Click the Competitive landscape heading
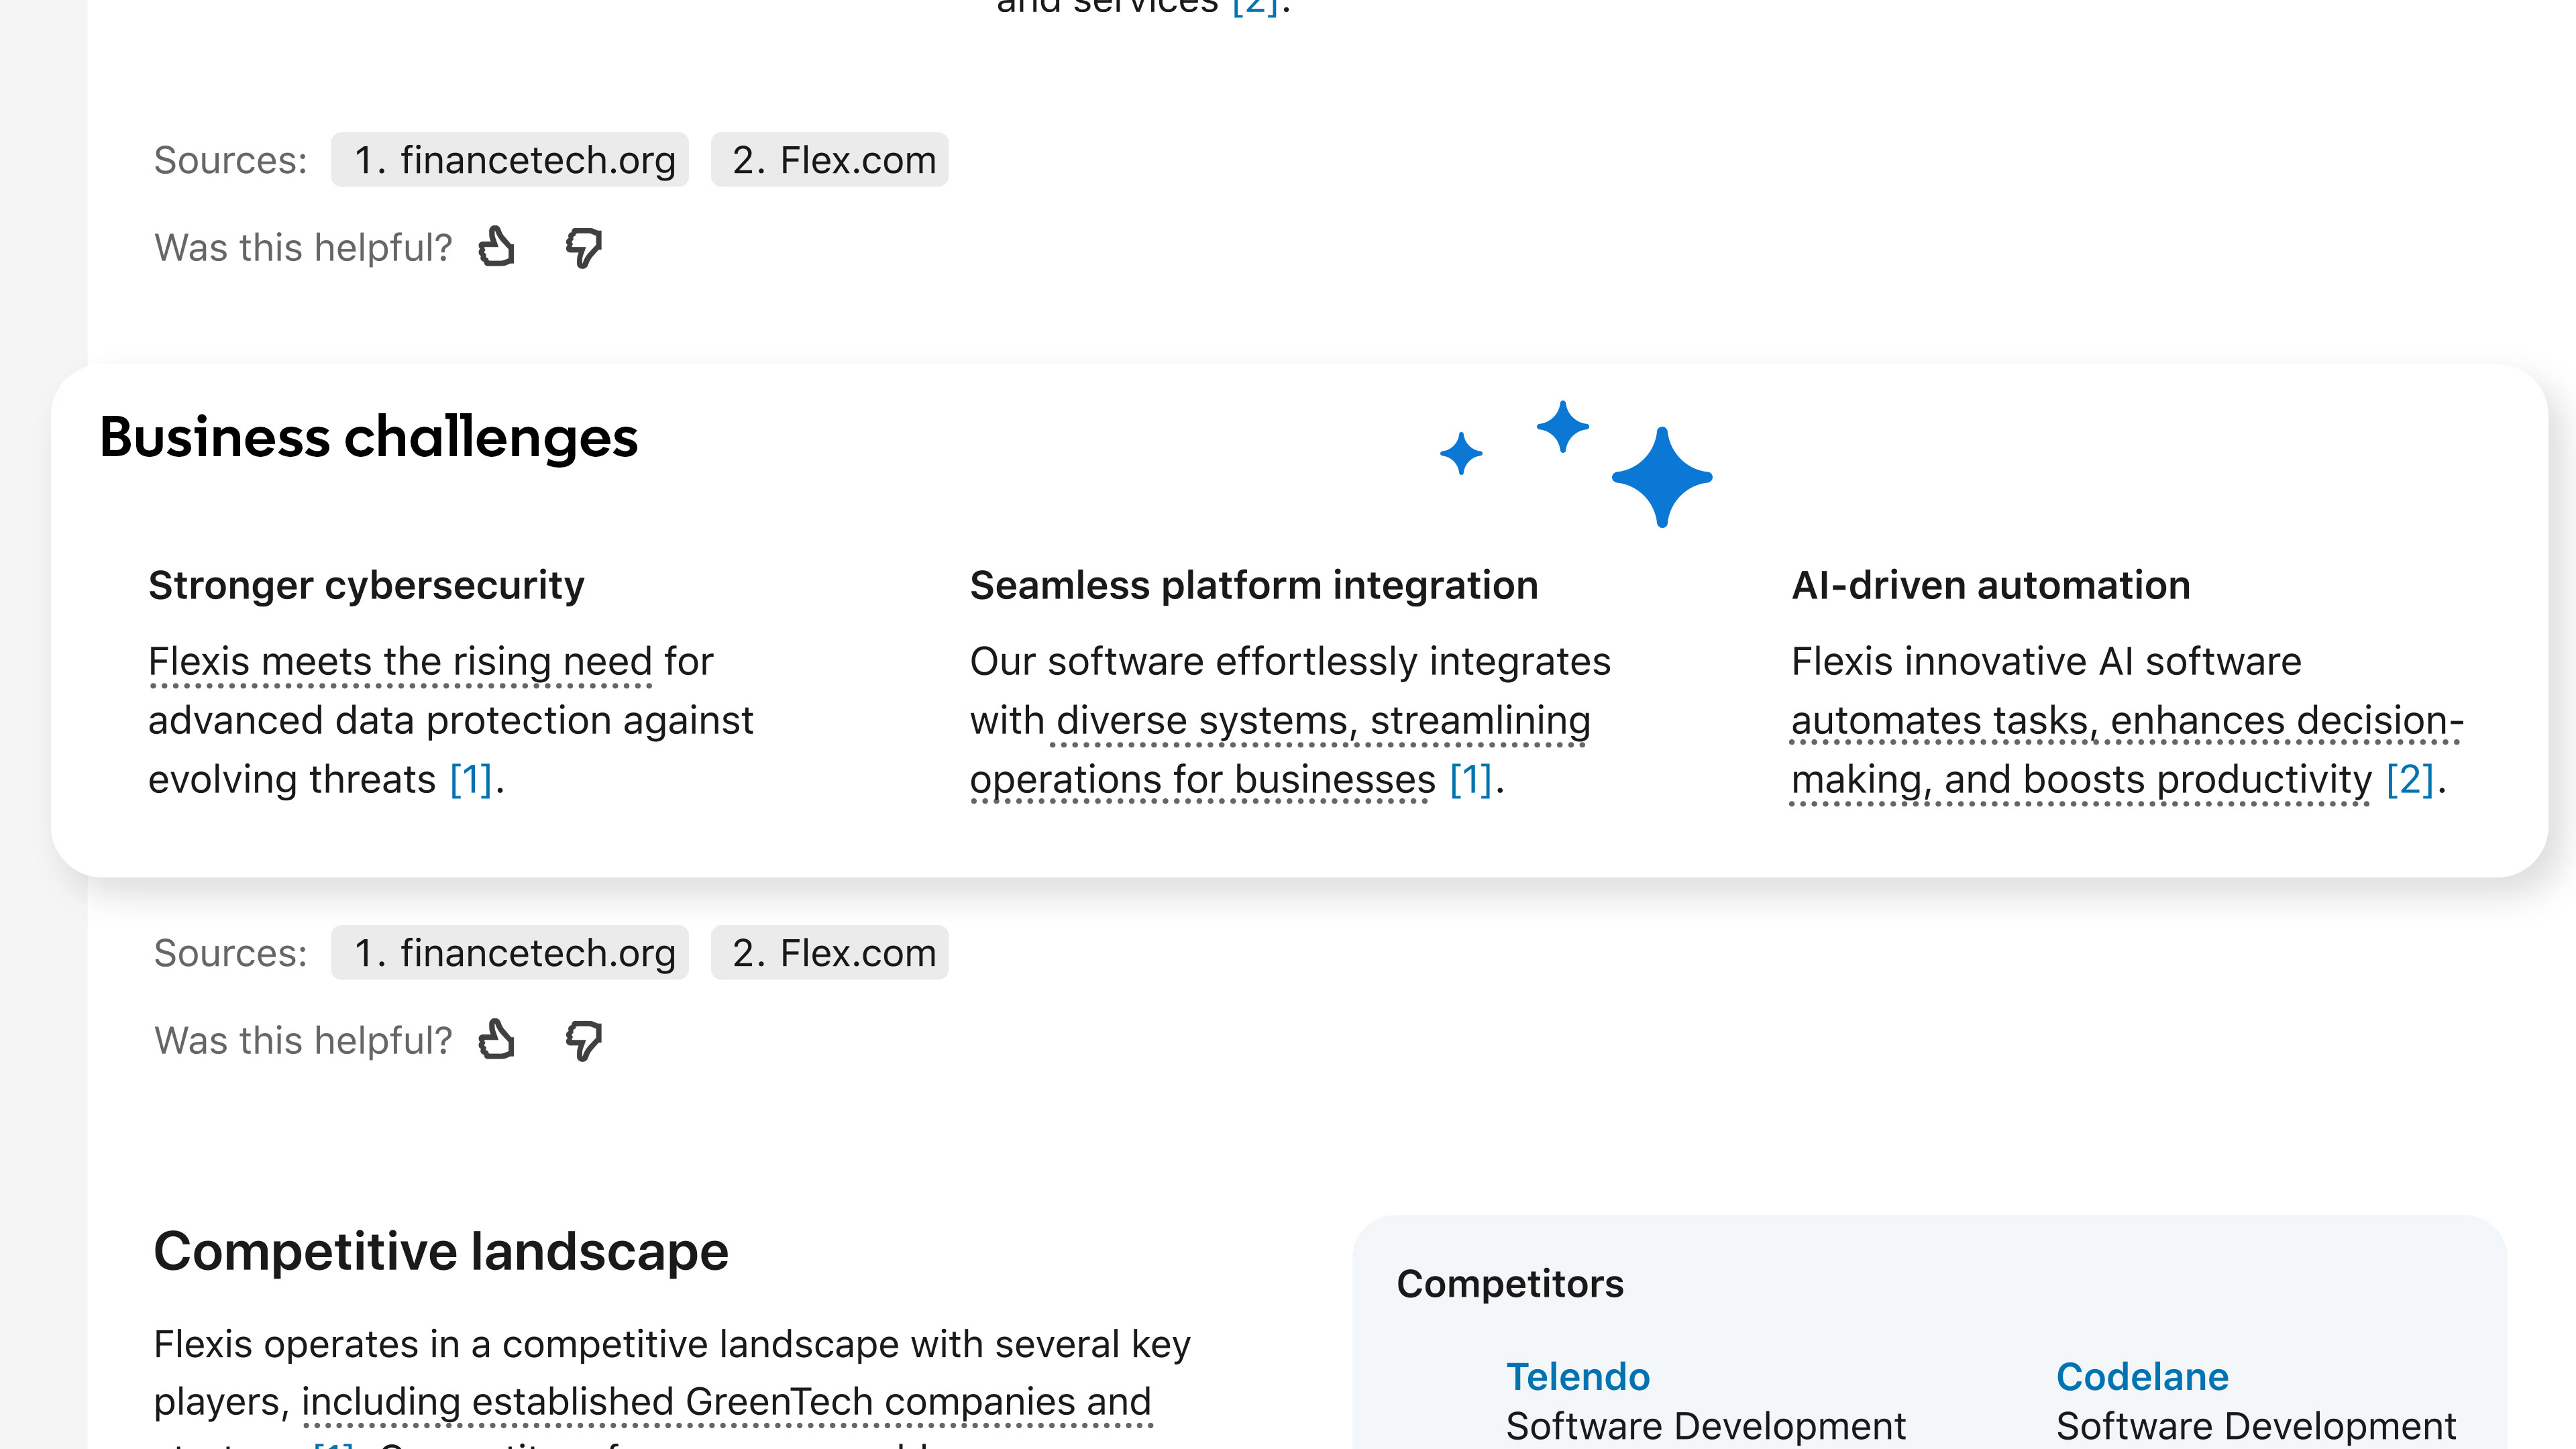This screenshot has width=2576, height=1449. click(x=441, y=1251)
